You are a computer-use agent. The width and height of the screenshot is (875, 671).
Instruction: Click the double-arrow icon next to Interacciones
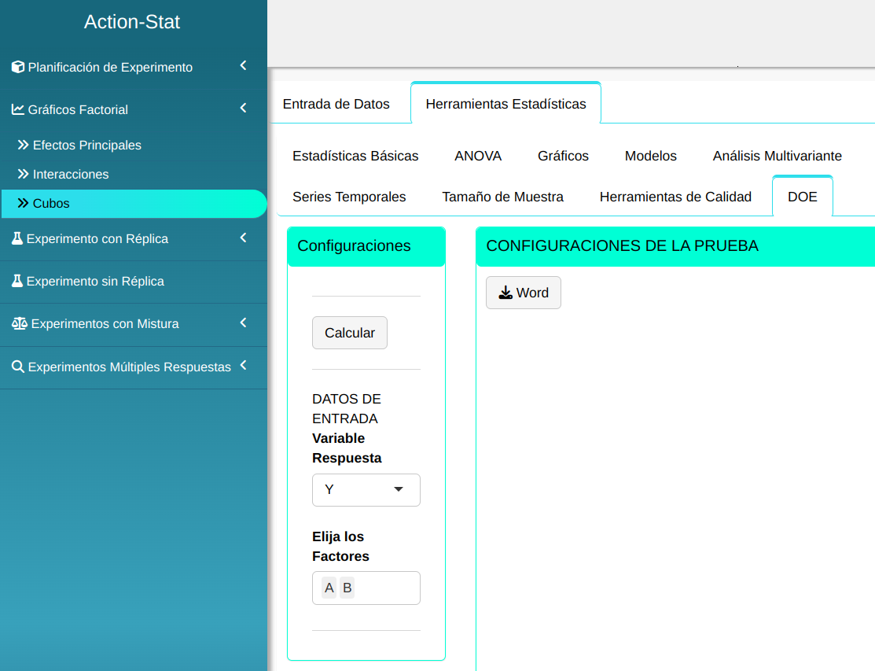tap(23, 174)
